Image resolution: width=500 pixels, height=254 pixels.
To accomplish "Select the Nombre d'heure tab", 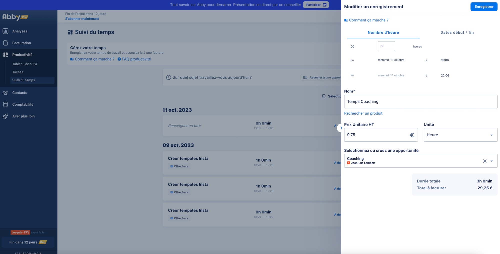I will pos(383,32).
